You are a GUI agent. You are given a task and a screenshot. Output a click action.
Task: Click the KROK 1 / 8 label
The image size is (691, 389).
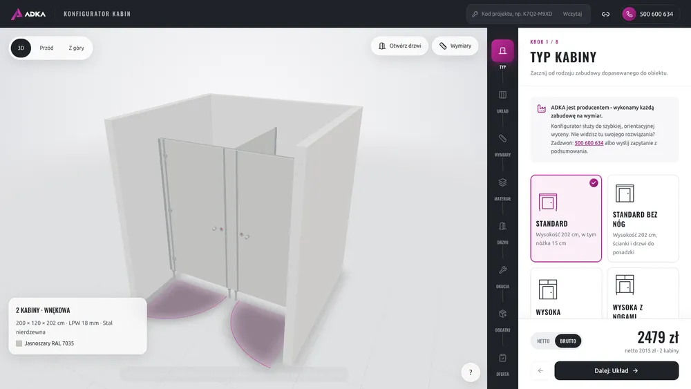[545, 42]
